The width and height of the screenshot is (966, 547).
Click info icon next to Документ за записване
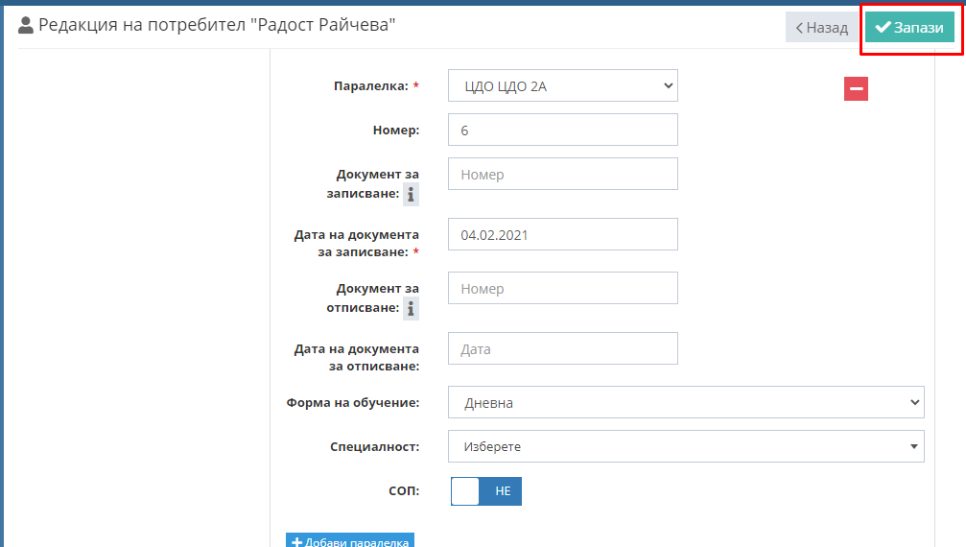[411, 194]
